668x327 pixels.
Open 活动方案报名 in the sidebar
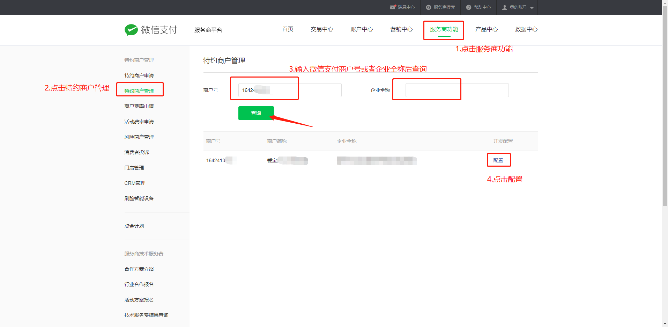coord(139,300)
